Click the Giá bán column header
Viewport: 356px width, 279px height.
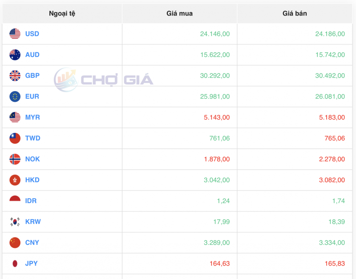click(x=295, y=13)
